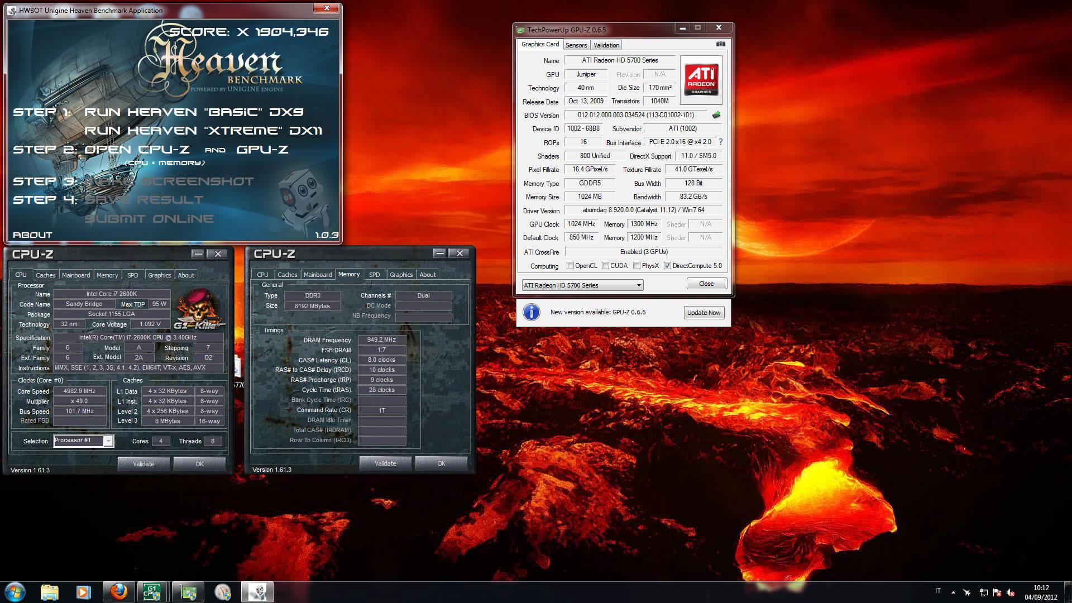Open Windows Media Player from the taskbar
This screenshot has height=603, width=1072.
83,592
